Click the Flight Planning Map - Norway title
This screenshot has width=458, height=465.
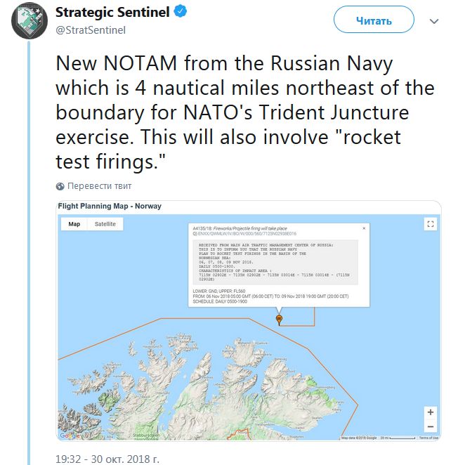110,207
